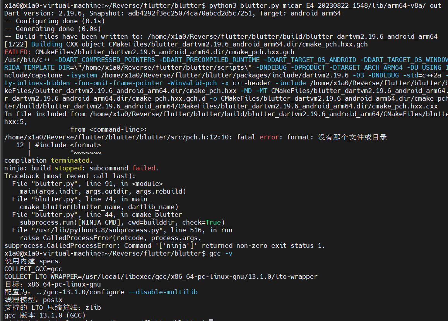Click '-DTARGET_ARCH_ARM64' compiler flag
Viewport: 448px width, 321px height.
[x=366, y=67]
